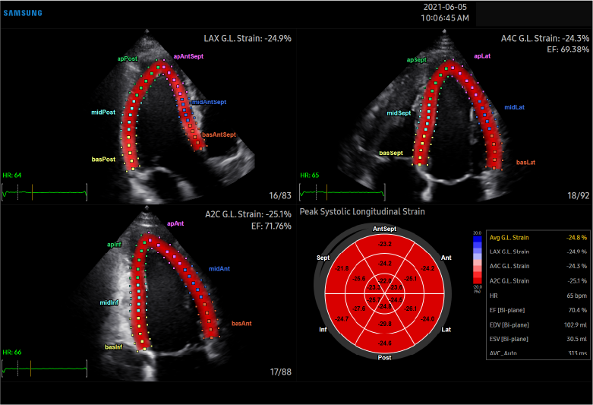This screenshot has width=593, height=405.
Task: Select the basSept label
Action: (391, 153)
